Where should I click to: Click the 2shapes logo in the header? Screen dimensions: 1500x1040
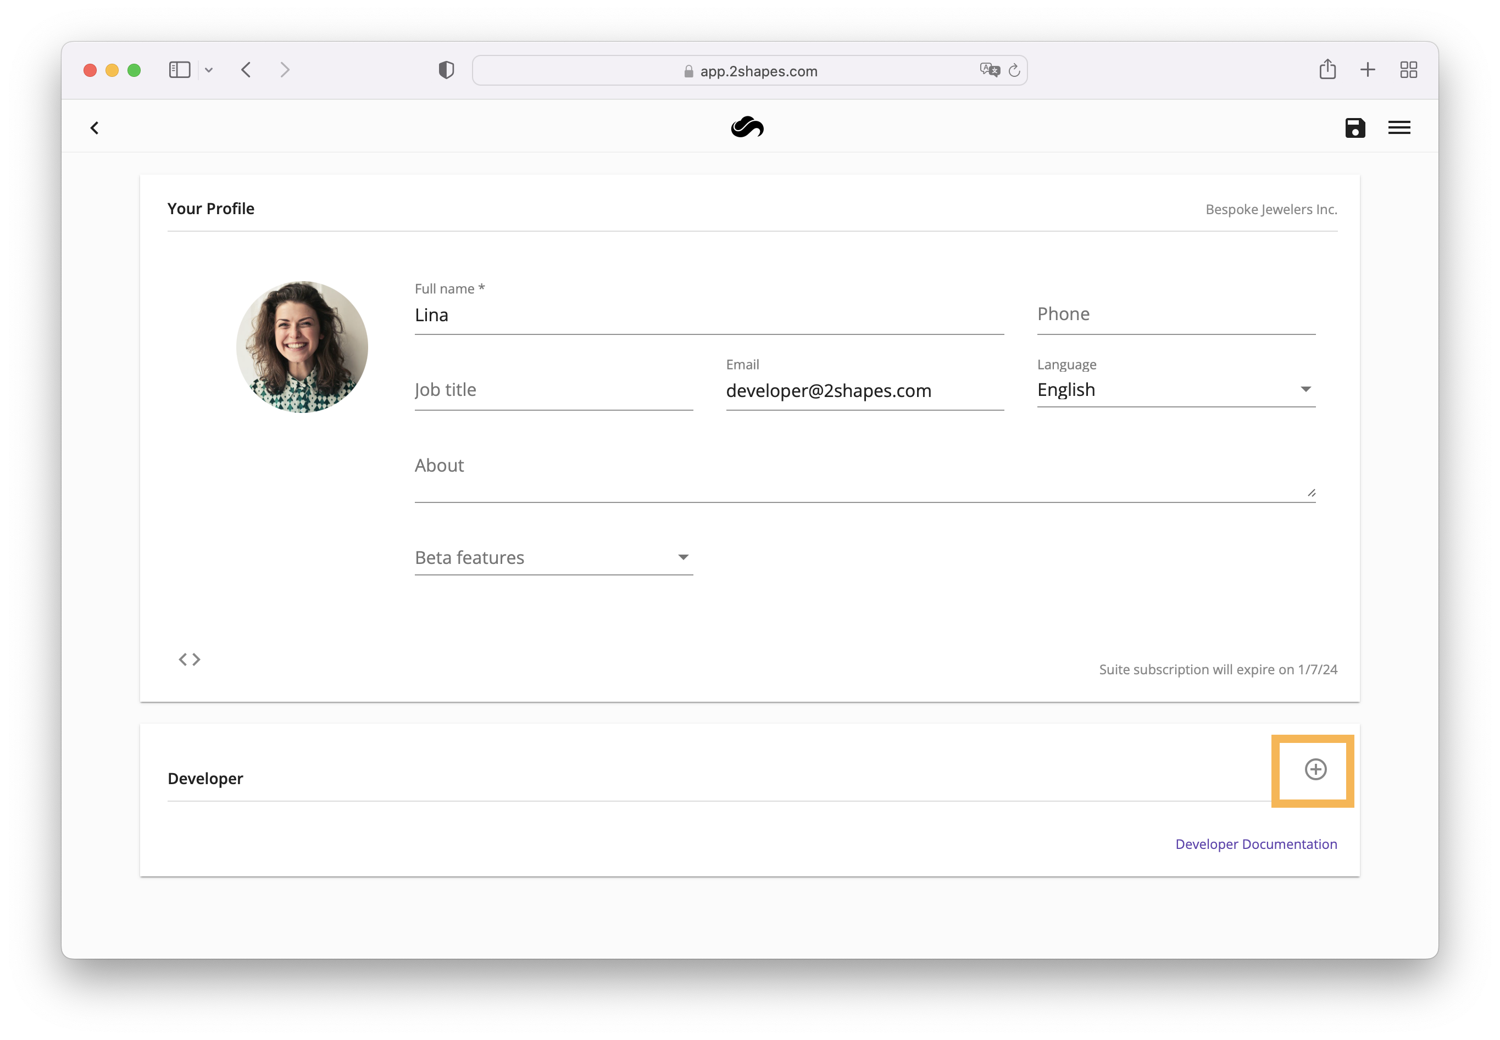pyautogui.click(x=747, y=127)
